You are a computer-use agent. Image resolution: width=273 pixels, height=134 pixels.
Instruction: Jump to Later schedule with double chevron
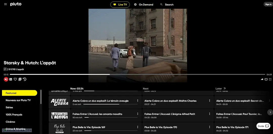224,88
